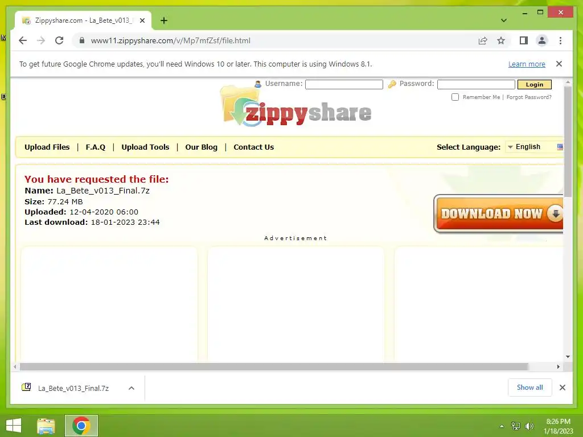This screenshot has height=437, width=583.
Task: Click the Password key icon
Action: tap(392, 84)
